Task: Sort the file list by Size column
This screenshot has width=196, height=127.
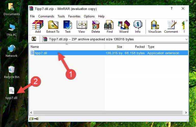Action: point(114,47)
